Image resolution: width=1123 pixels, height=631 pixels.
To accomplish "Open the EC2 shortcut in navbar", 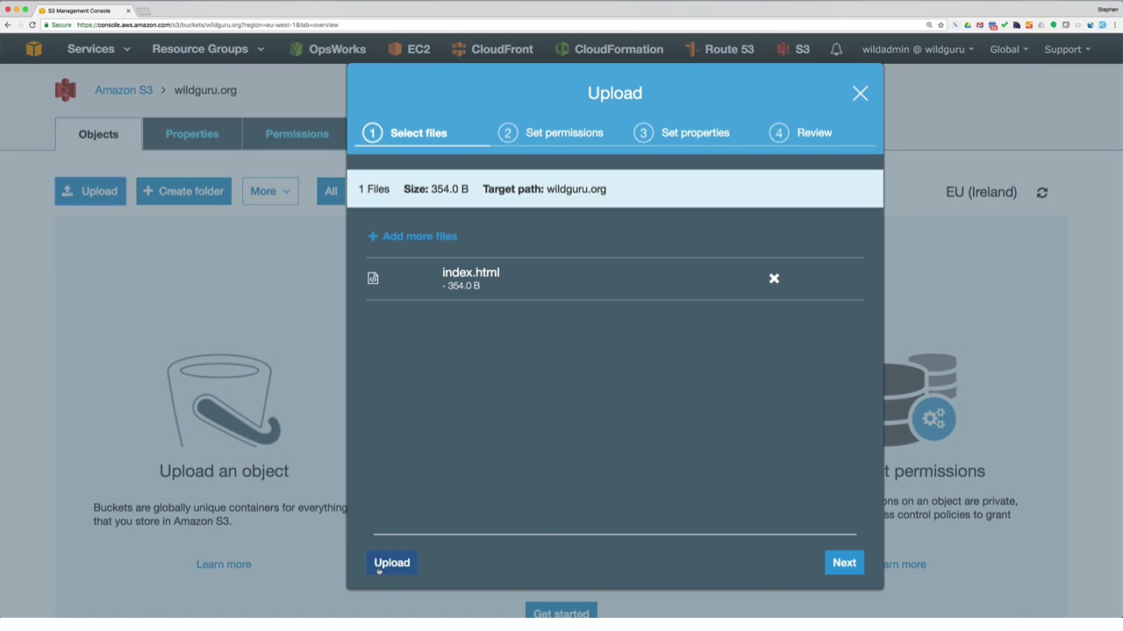I will pyautogui.click(x=409, y=49).
